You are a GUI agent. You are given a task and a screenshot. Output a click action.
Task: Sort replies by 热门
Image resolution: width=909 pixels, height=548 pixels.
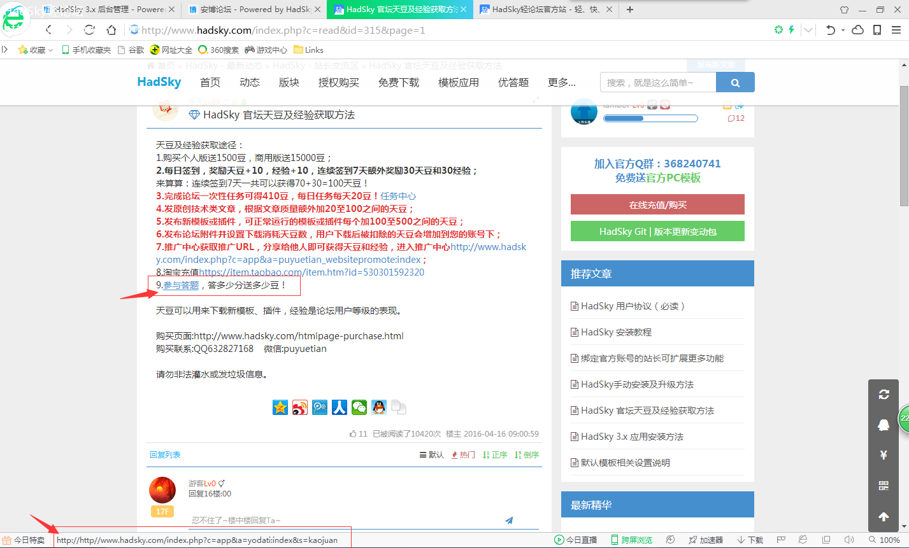(x=463, y=454)
